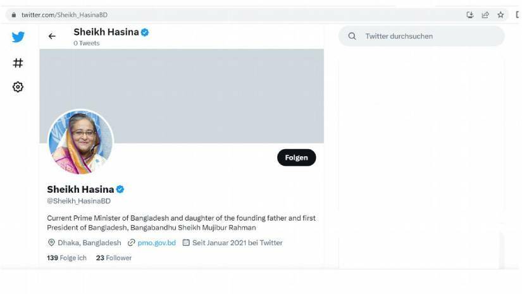Screen dimensions: 522x294
Task: Click the install app icon in address bar
Action: click(470, 15)
